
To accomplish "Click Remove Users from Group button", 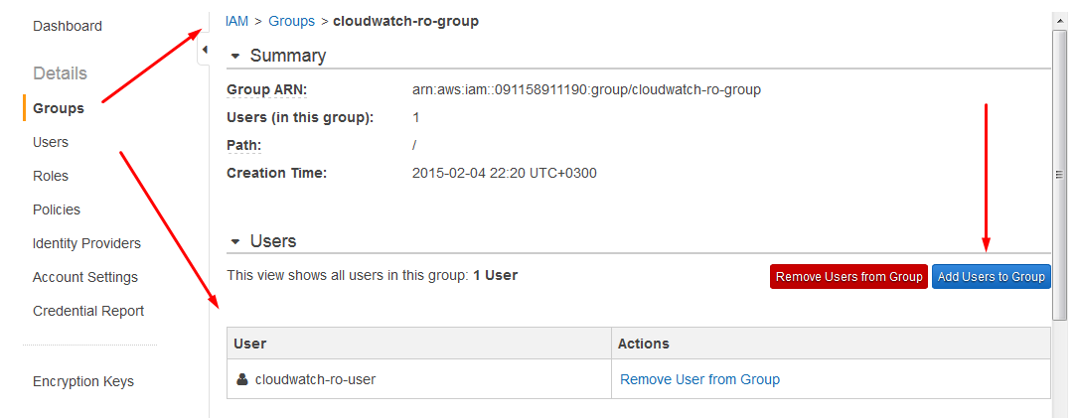I will (x=848, y=277).
